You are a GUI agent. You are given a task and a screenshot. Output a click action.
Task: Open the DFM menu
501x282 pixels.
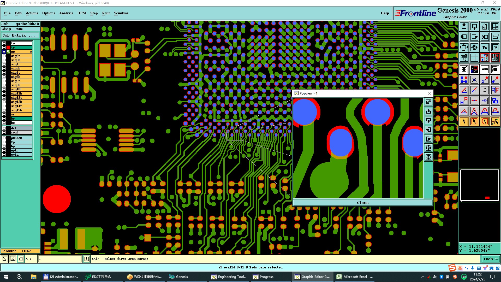pos(81,13)
